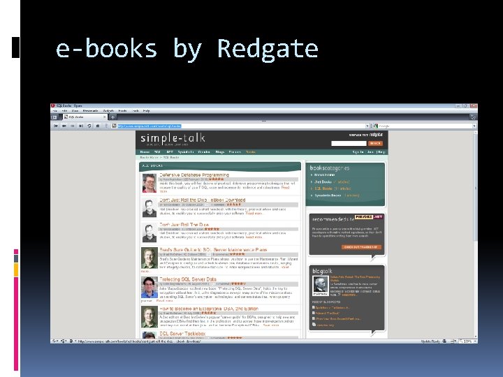Click Defensive Database Programming author photo
Image resolution: width=503 pixels, height=377 pixels.
tap(150, 183)
